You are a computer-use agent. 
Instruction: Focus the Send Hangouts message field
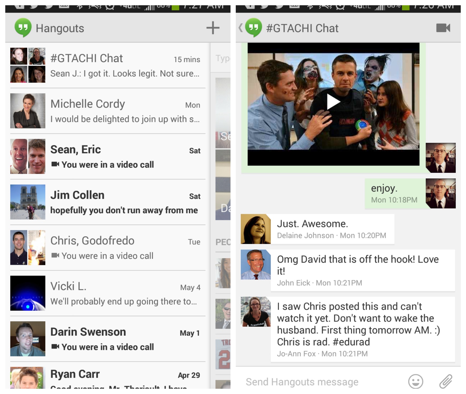point(316,382)
